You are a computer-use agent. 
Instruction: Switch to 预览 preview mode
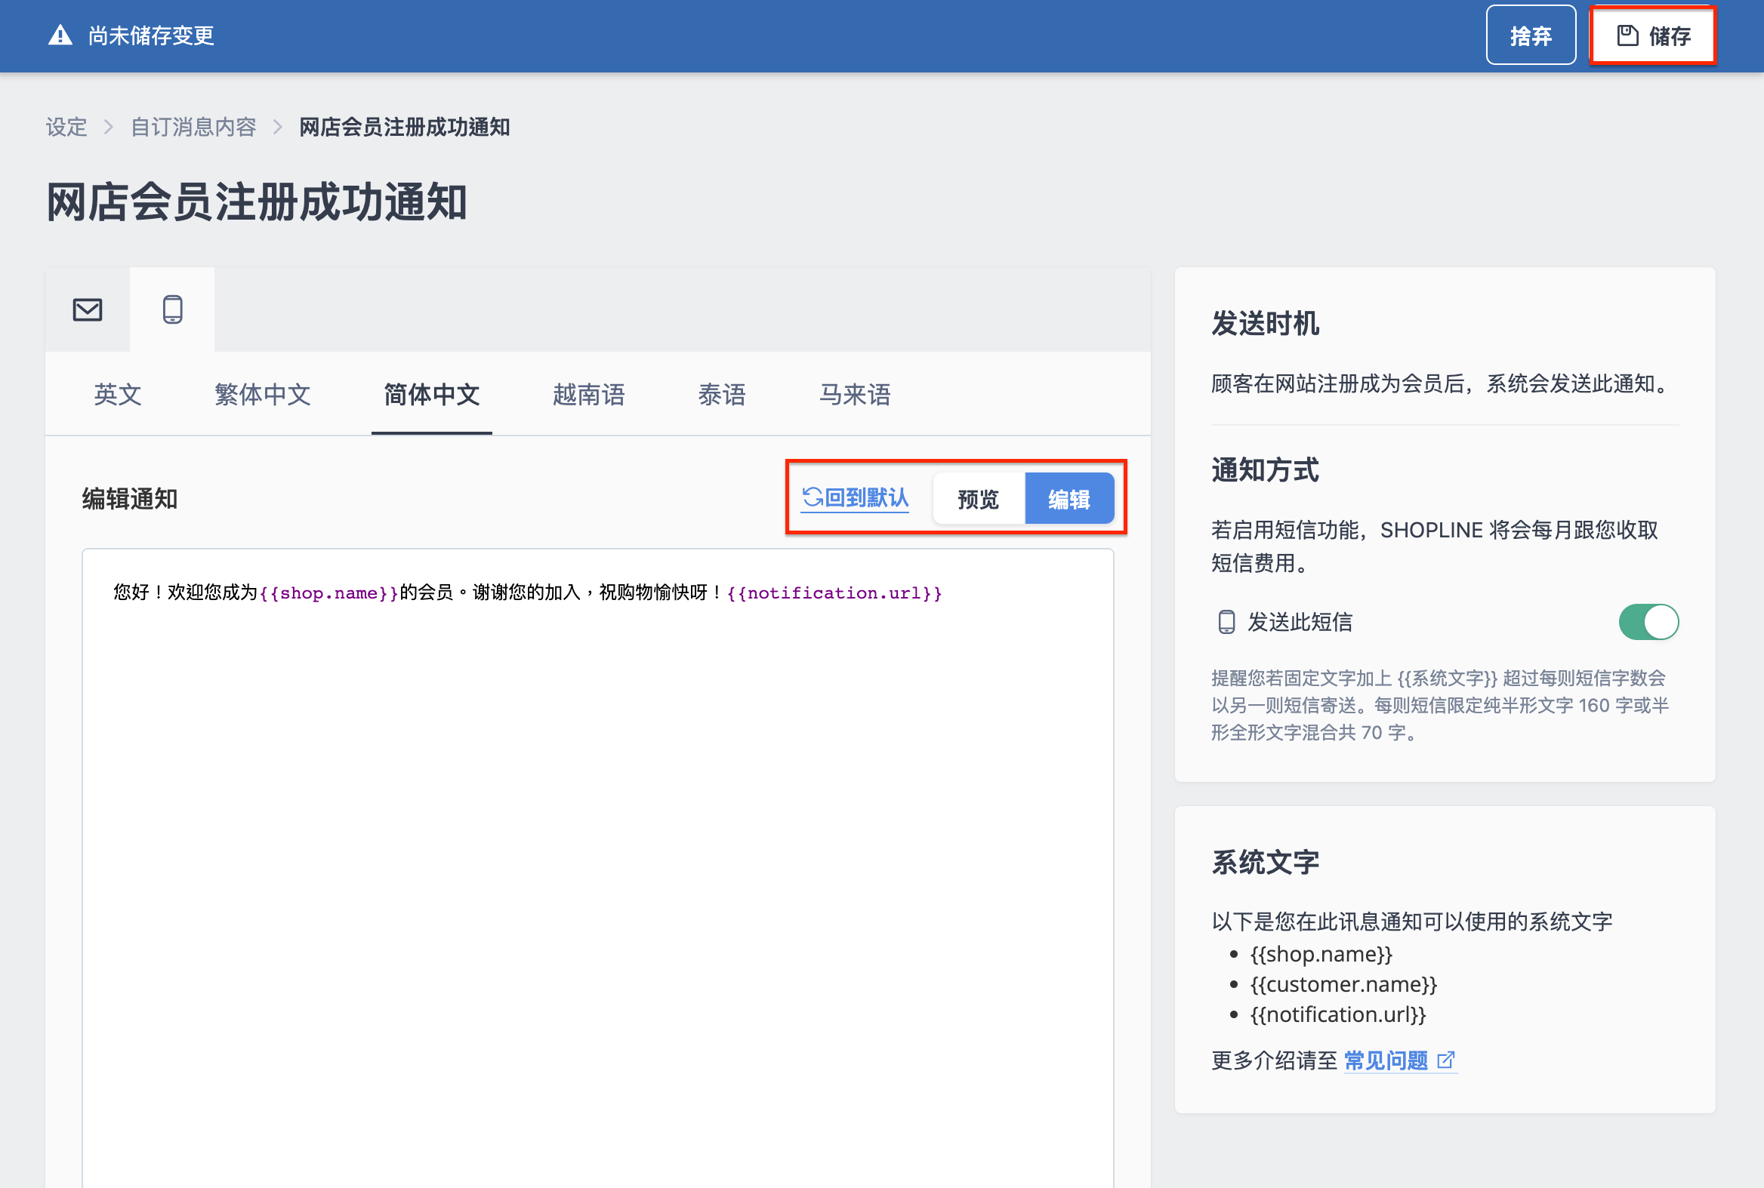pos(979,499)
